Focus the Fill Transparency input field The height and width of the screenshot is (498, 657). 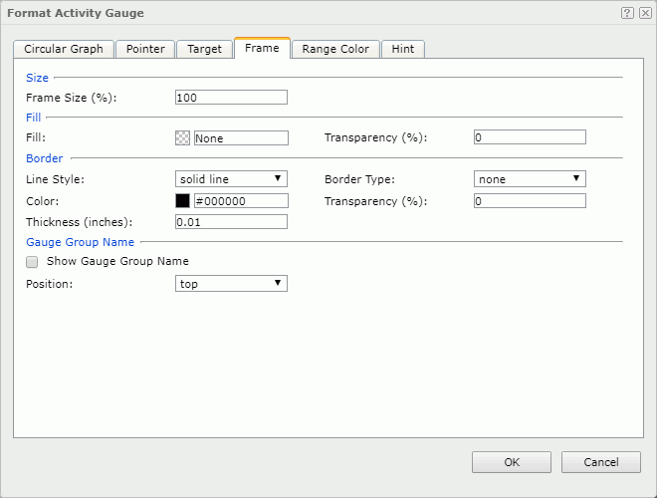pyautogui.click(x=530, y=137)
